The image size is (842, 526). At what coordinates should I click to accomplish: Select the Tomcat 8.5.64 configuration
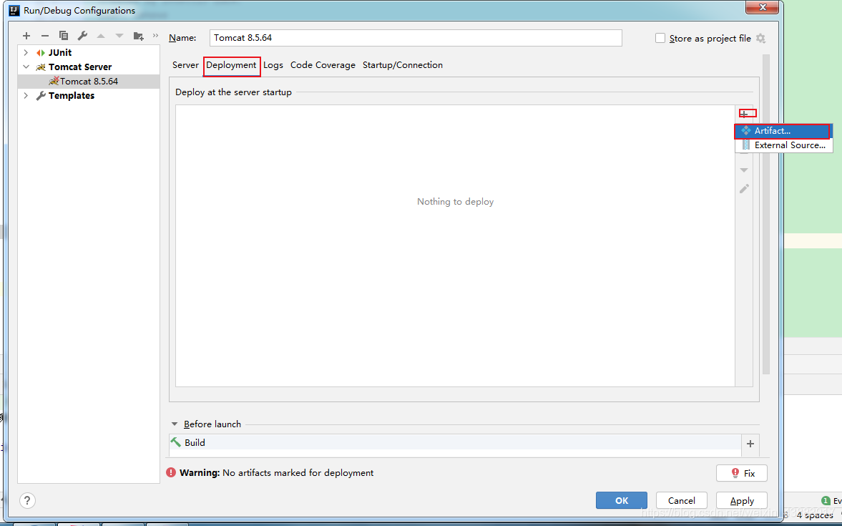pos(89,81)
